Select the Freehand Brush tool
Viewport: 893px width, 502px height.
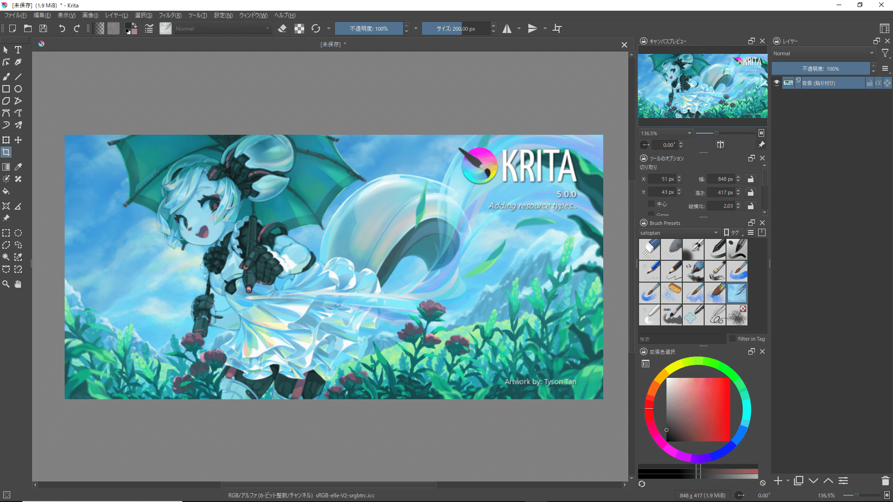point(6,77)
